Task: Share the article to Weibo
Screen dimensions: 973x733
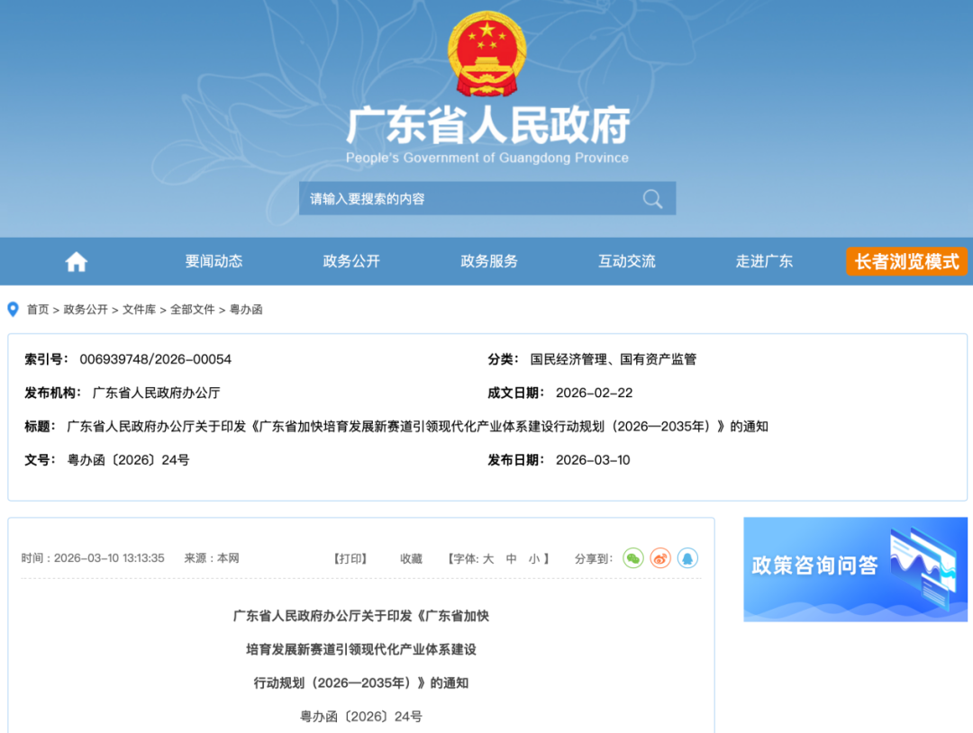Action: click(660, 558)
